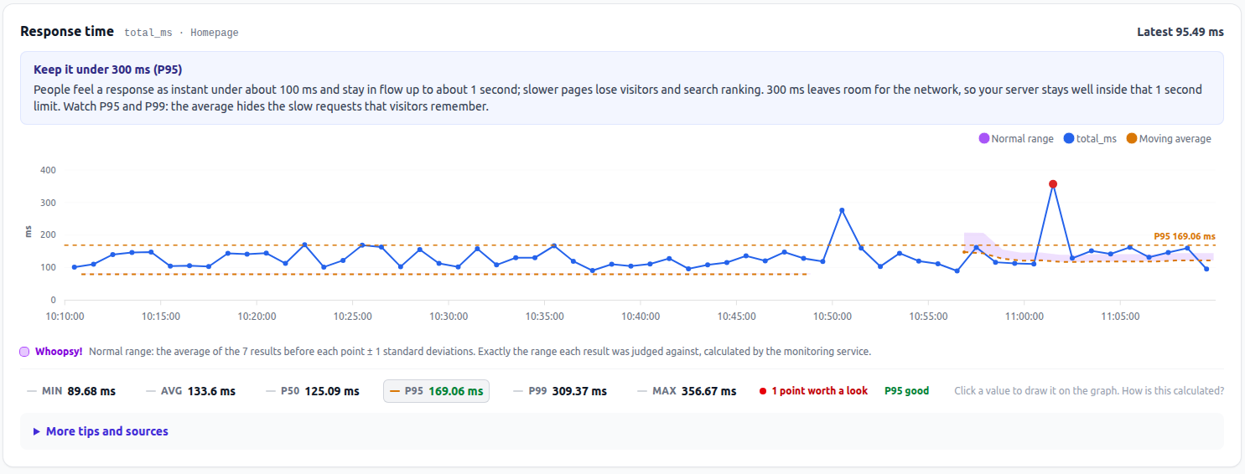Image resolution: width=1245 pixels, height=474 pixels.
Task: Toggle the P50 125.09 ms stat line
Action: click(x=312, y=391)
